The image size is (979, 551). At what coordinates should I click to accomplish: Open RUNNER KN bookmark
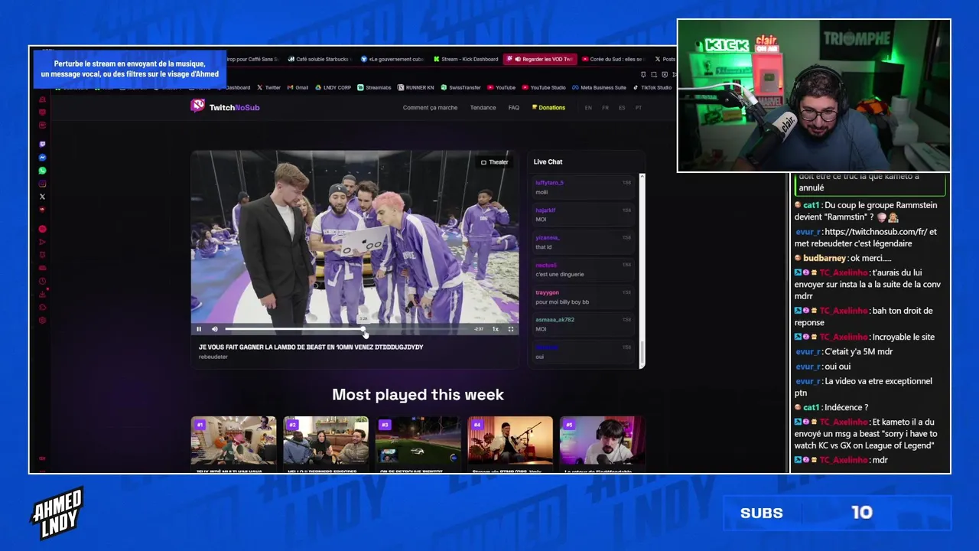tap(415, 87)
